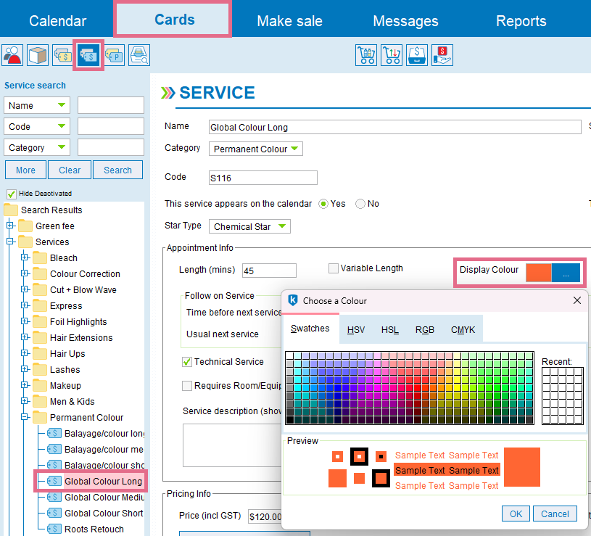Click the More search button
The image size is (591, 536).
pyautogui.click(x=25, y=170)
